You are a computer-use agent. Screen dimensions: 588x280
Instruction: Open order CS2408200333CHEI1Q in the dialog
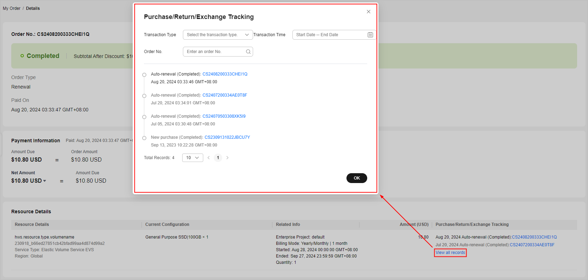[225, 74]
